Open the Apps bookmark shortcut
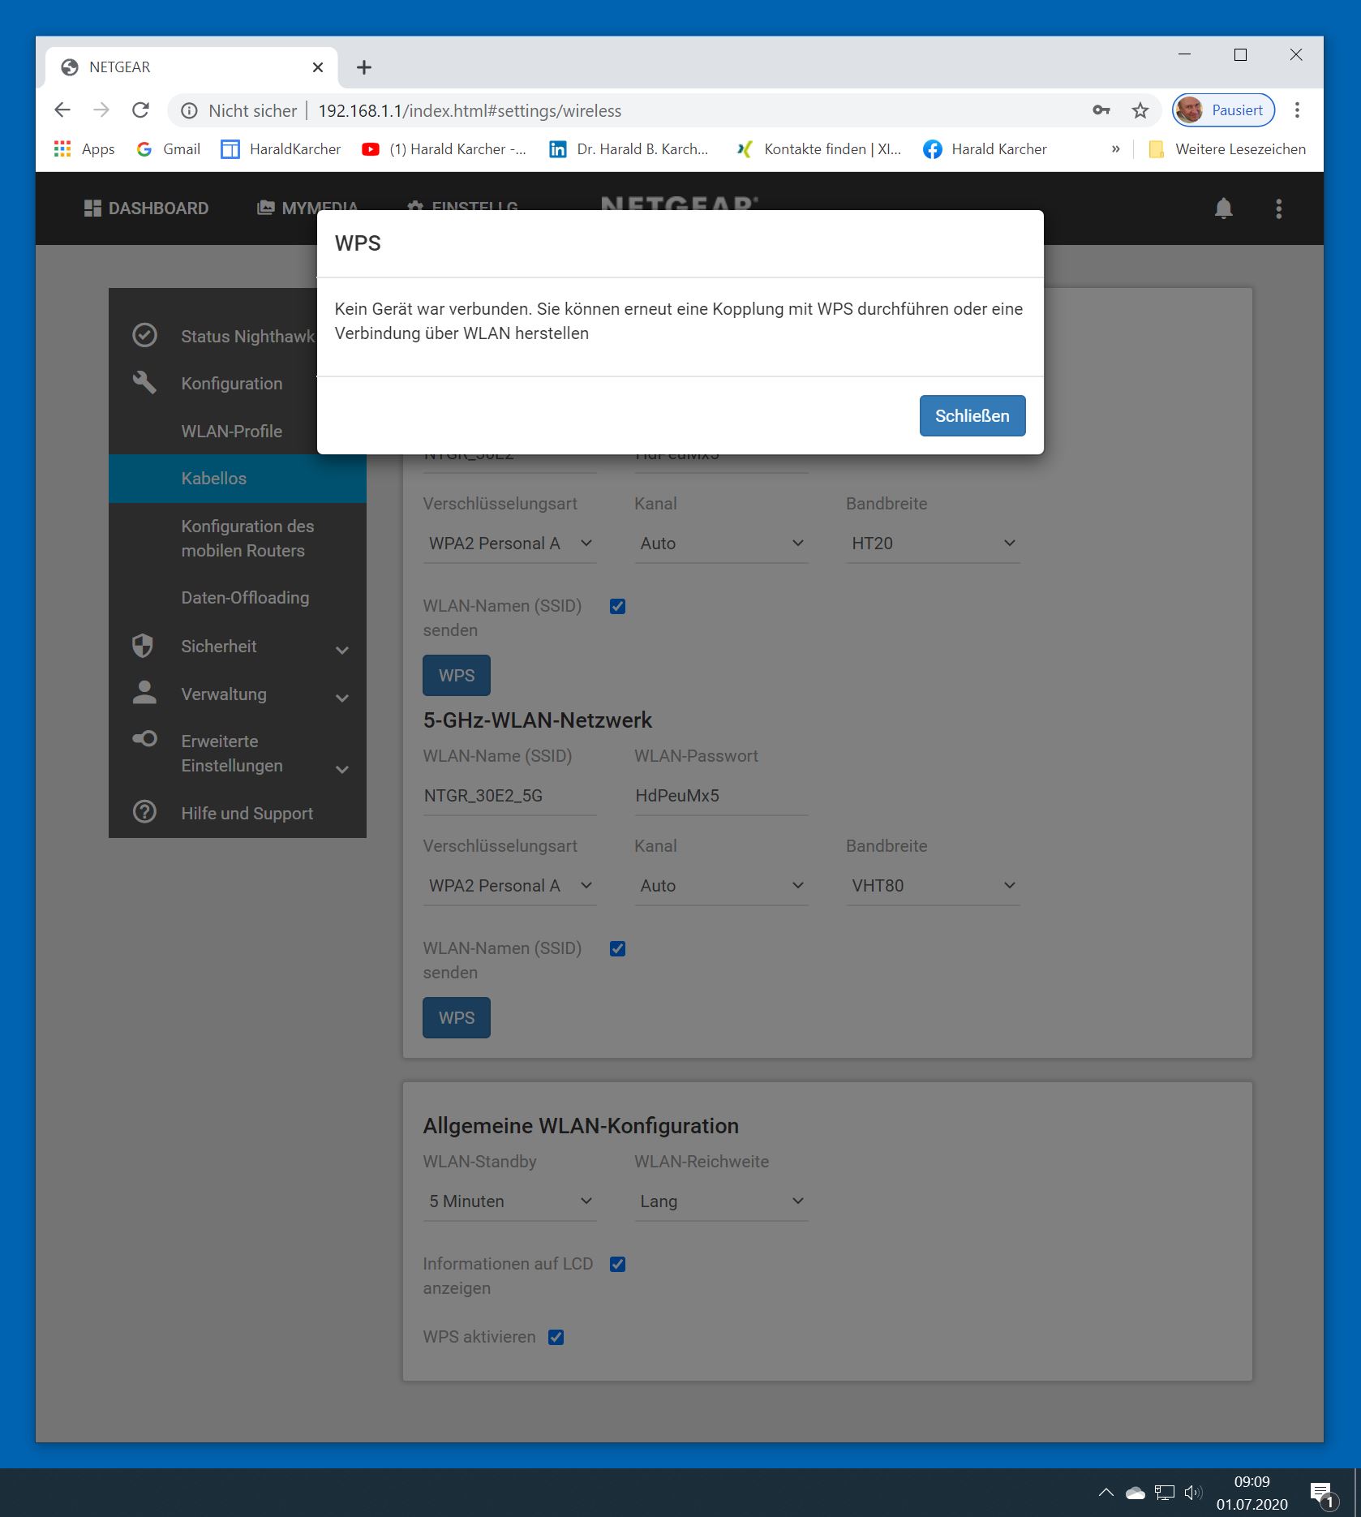This screenshot has height=1517, width=1361. pyautogui.click(x=84, y=149)
